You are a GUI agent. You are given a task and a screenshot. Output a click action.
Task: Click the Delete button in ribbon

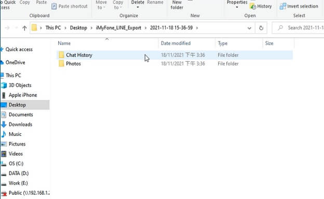pos(138,4)
